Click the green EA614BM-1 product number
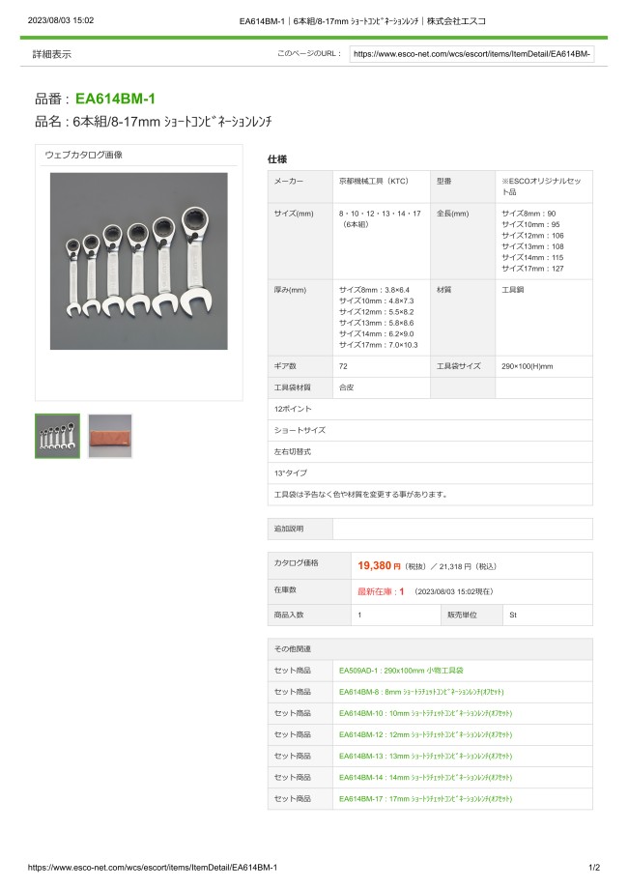The width and height of the screenshot is (628, 888). pos(115,99)
